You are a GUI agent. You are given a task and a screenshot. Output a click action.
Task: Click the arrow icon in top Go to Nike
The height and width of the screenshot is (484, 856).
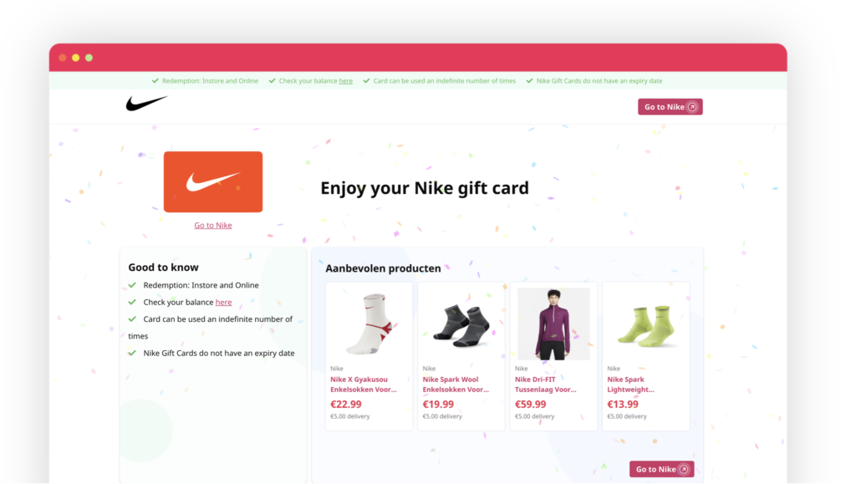692,107
